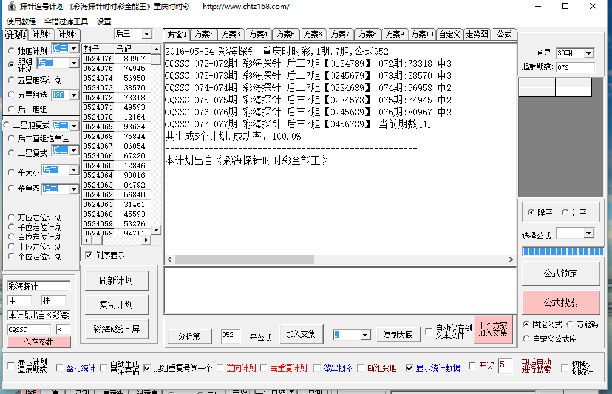
Task: Click the blue progress bar
Action: click(x=563, y=251)
